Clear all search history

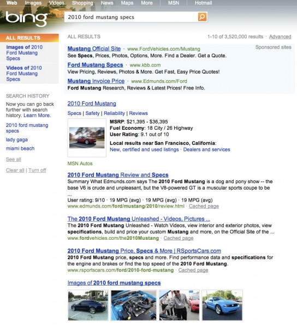[x=15, y=170]
